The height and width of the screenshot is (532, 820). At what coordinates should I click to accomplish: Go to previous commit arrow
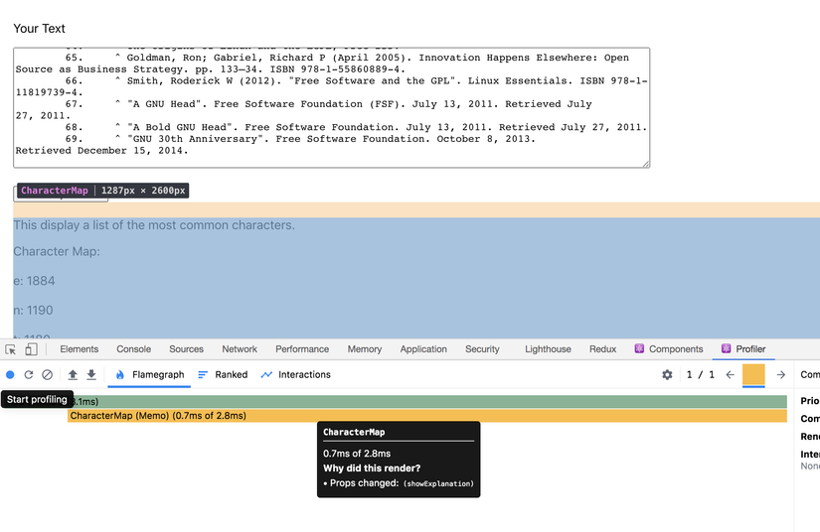731,375
